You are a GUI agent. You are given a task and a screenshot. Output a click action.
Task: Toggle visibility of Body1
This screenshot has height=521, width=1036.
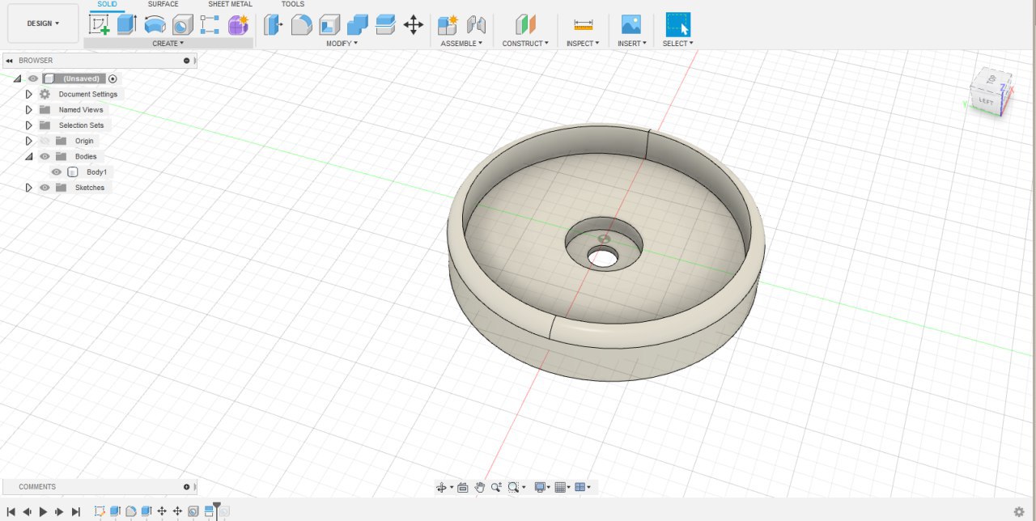click(57, 172)
